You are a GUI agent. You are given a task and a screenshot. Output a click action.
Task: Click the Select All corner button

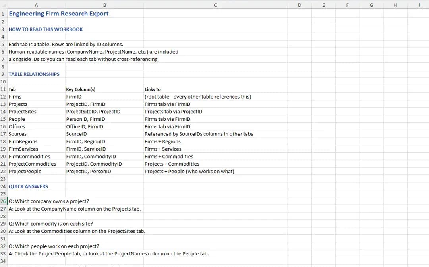point(3,5)
